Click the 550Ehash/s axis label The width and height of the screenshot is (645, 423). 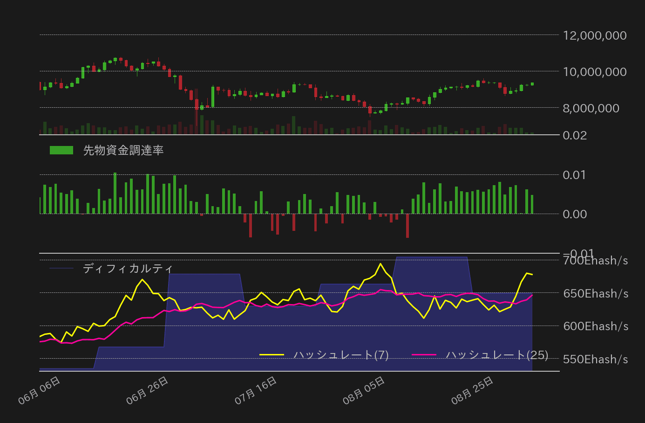coord(596,359)
